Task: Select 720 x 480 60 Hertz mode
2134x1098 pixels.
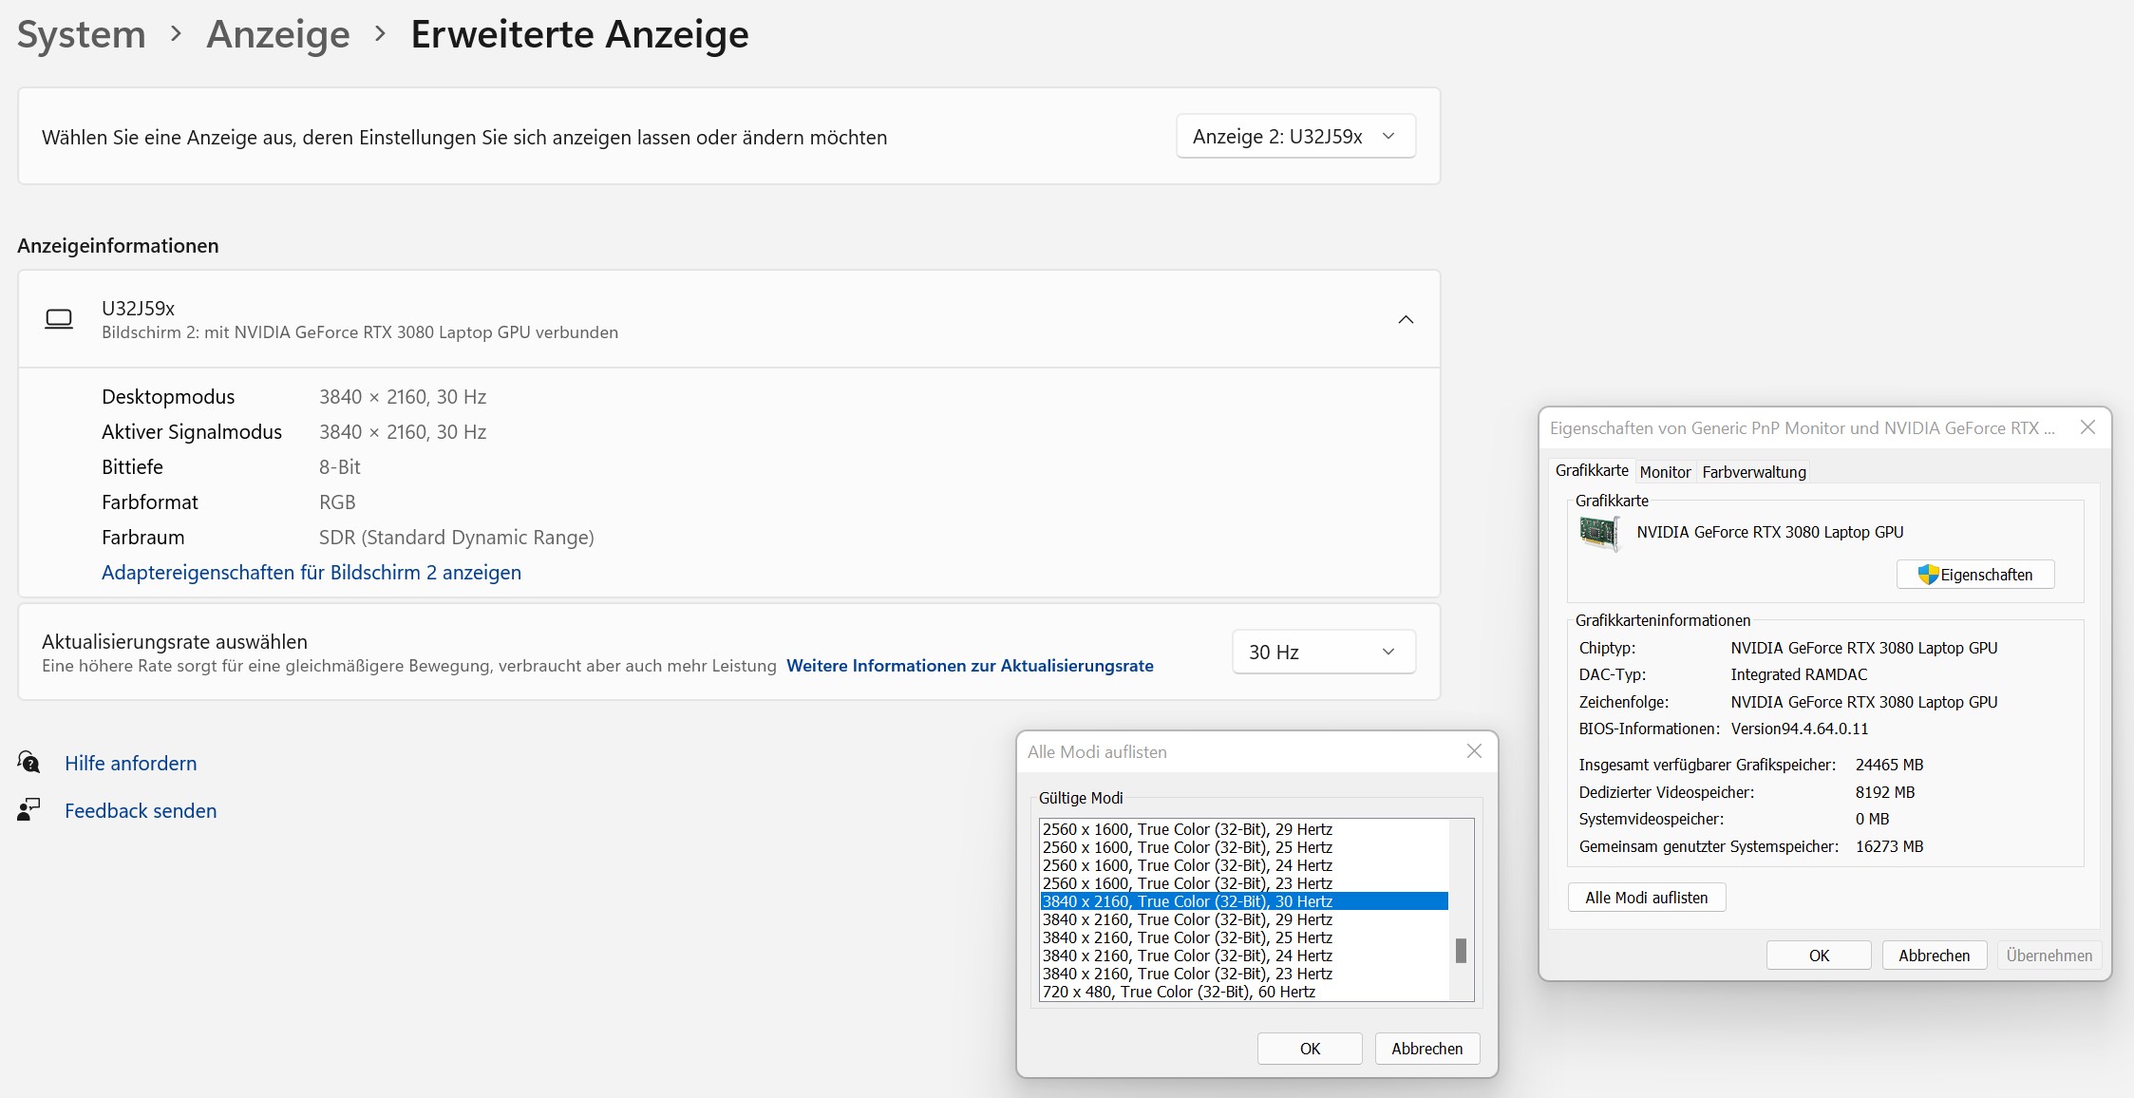Action: pos(1179,992)
